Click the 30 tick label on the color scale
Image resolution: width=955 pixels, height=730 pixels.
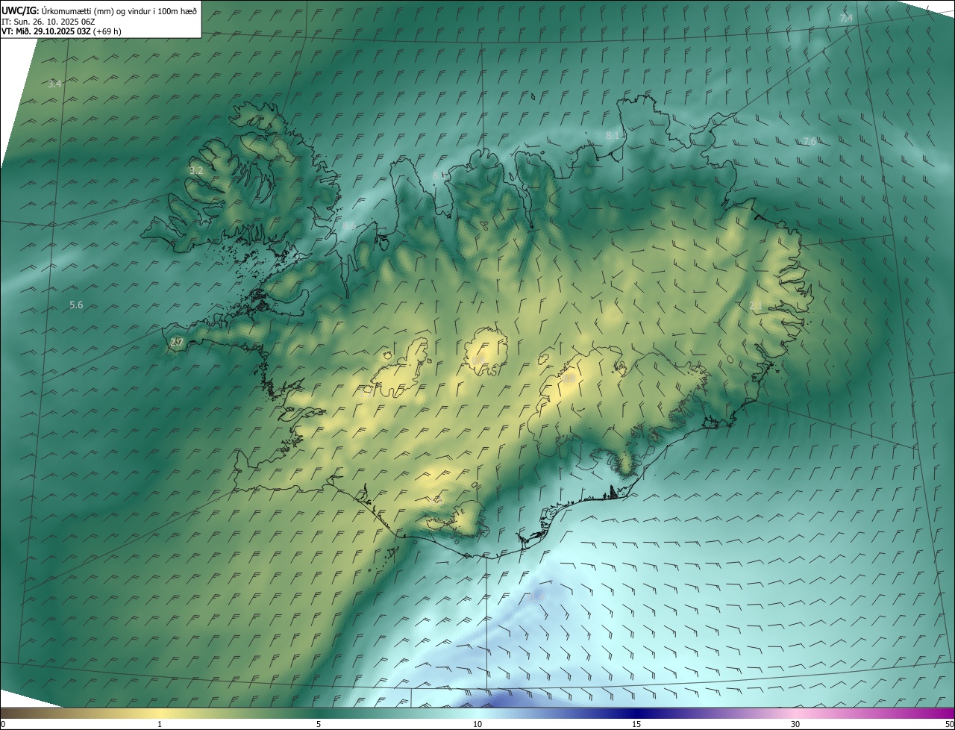(x=795, y=725)
